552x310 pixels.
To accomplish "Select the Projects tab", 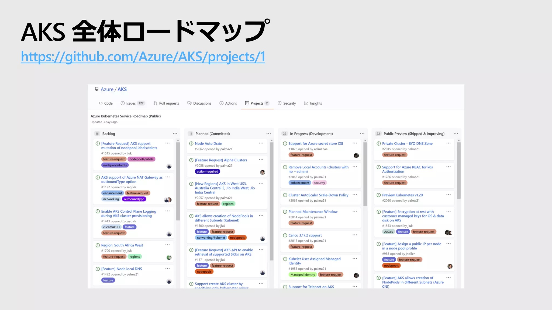I will click(x=257, y=103).
